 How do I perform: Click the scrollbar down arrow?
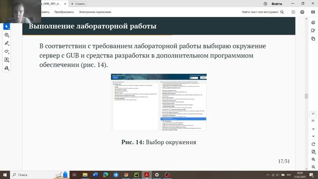coord(306,169)
